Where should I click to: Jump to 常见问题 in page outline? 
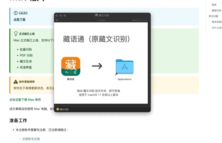[x=213, y=16]
